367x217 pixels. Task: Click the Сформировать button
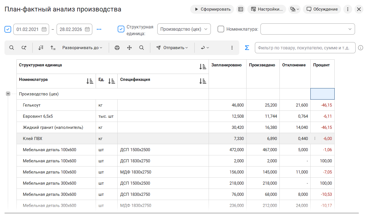(x=212, y=9)
